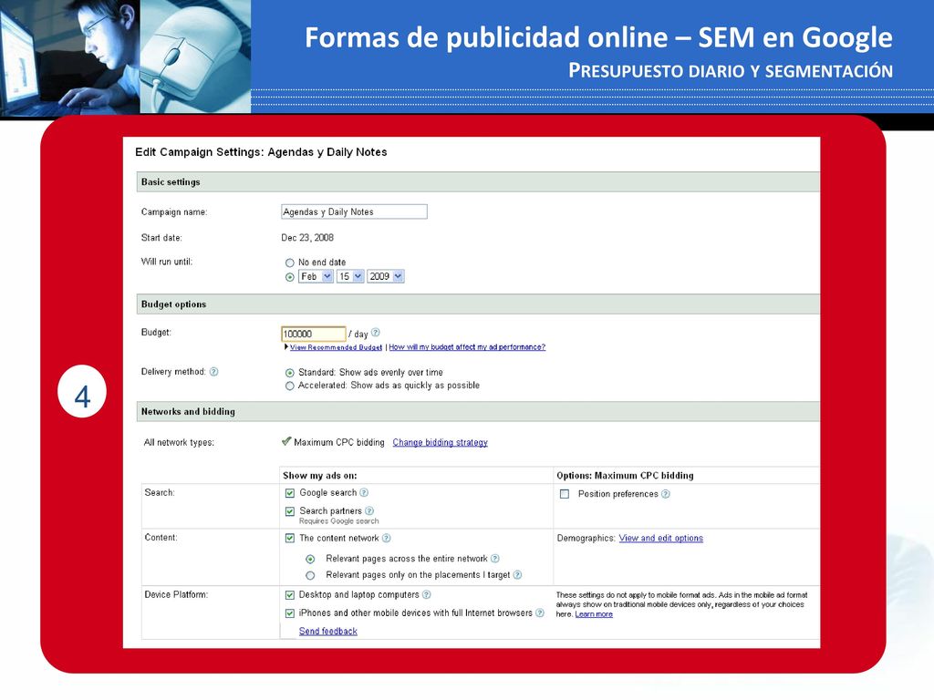
Task: Choose Accelerated delivery method
Action: coord(289,386)
